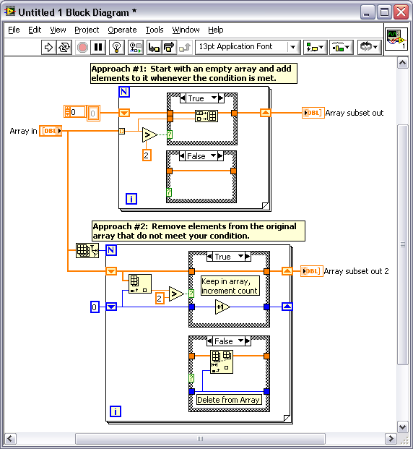Start Run Continuously mode
The image size is (413, 449).
click(64, 47)
